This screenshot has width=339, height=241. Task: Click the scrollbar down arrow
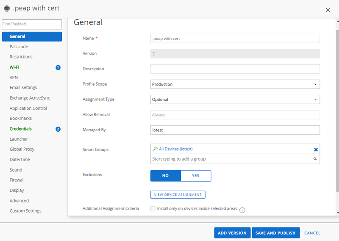pos(338,213)
